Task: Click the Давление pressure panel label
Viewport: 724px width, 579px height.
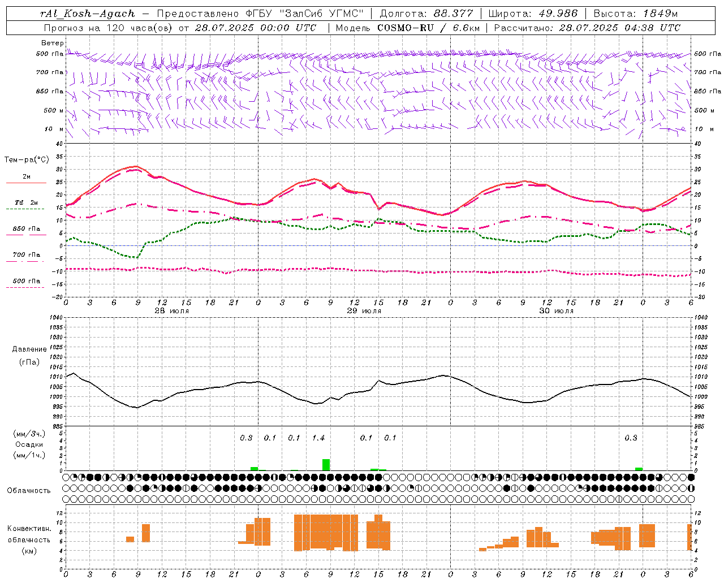Action: [x=29, y=349]
